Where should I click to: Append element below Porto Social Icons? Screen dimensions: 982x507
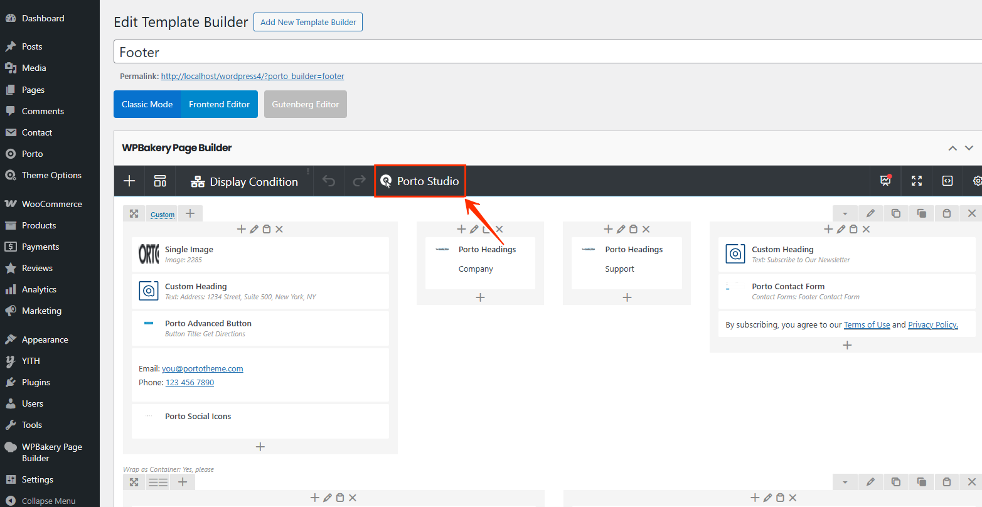pyautogui.click(x=260, y=447)
